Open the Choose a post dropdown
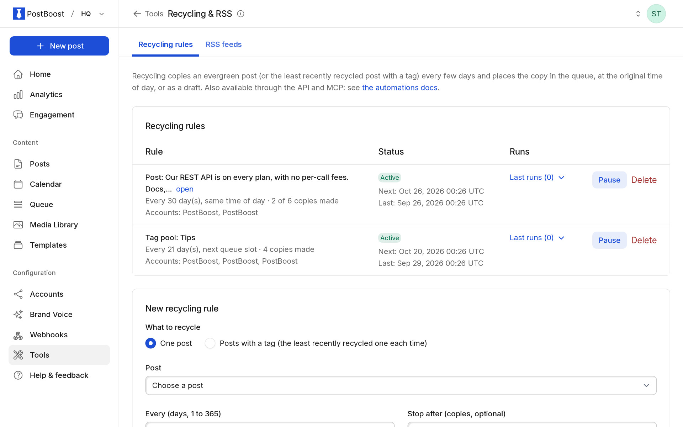 (401, 385)
